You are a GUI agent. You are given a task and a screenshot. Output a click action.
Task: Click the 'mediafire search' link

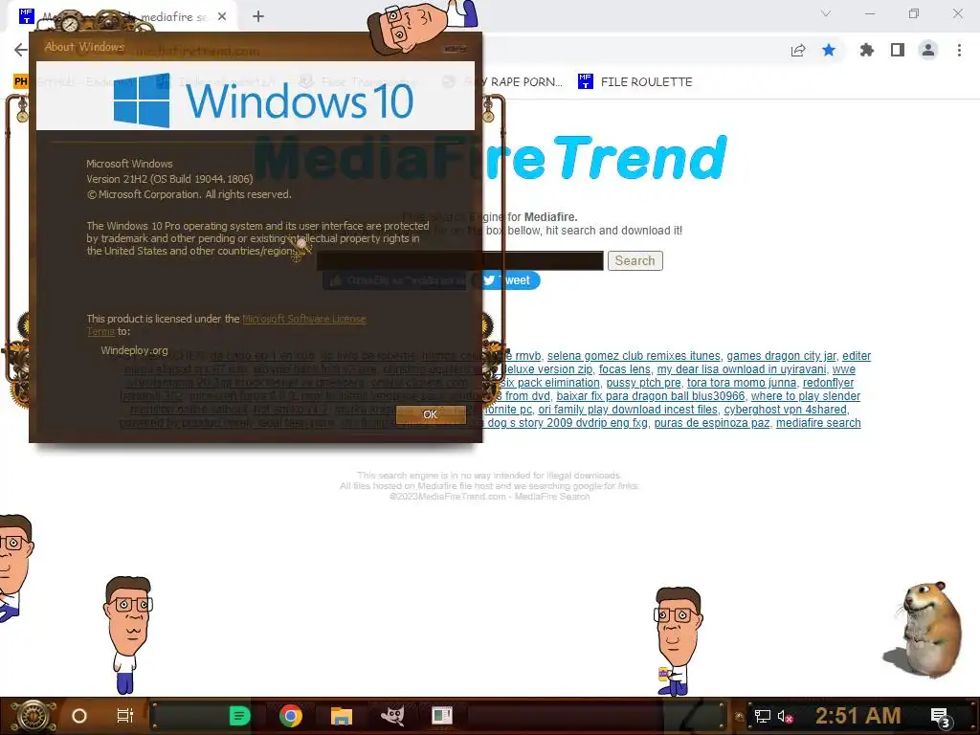click(818, 423)
